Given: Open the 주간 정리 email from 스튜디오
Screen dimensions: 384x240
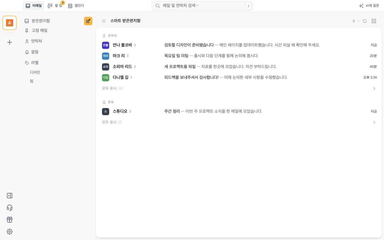Looking at the screenshot, I should tap(239, 111).
